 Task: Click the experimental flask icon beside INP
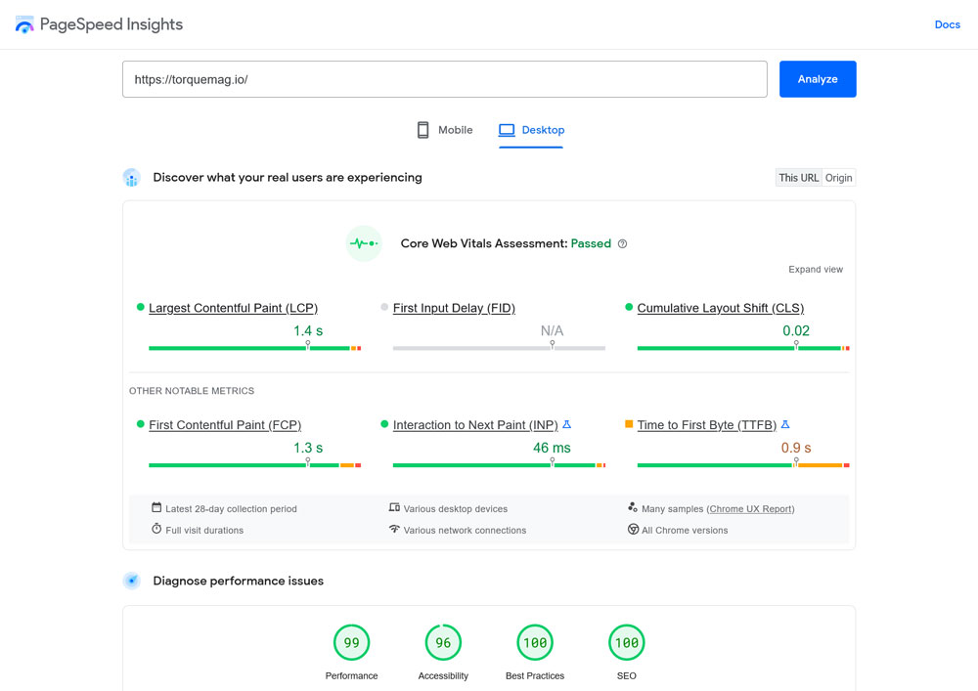pos(567,425)
